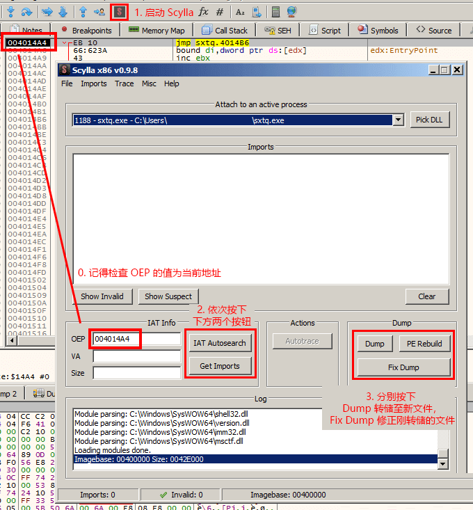Click the Get Imports button

(220, 366)
